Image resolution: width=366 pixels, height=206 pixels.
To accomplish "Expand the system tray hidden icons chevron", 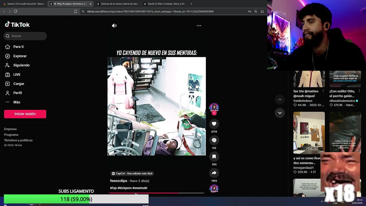I will click(x=322, y=201).
